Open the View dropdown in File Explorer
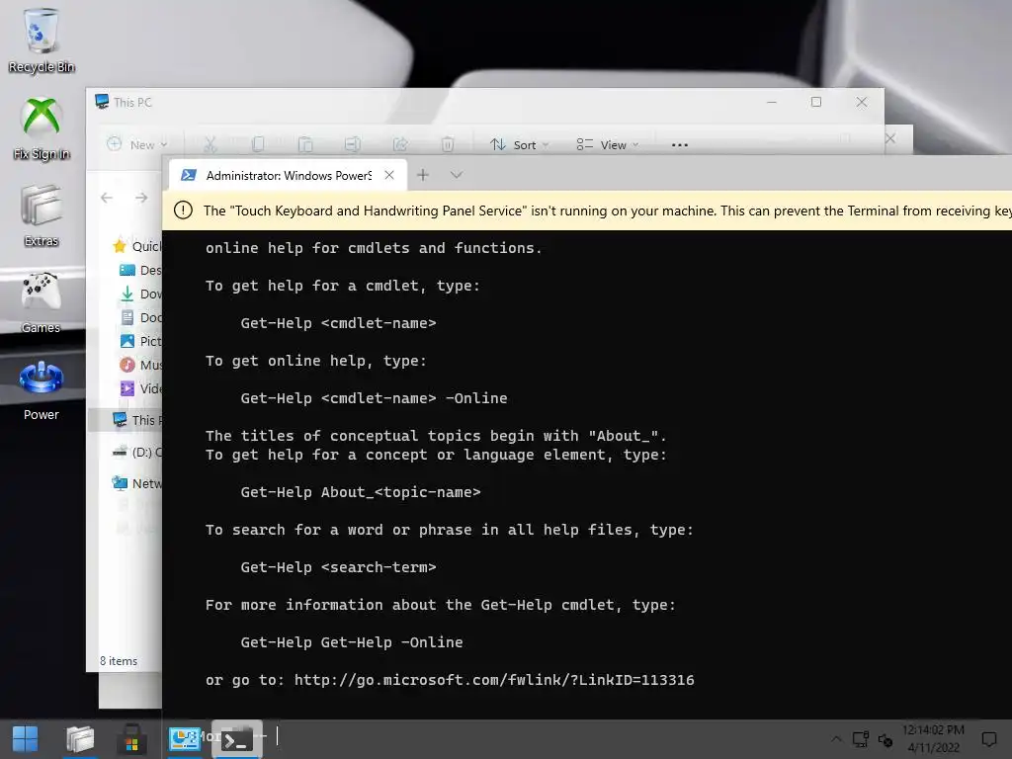The image size is (1012, 759). [608, 144]
